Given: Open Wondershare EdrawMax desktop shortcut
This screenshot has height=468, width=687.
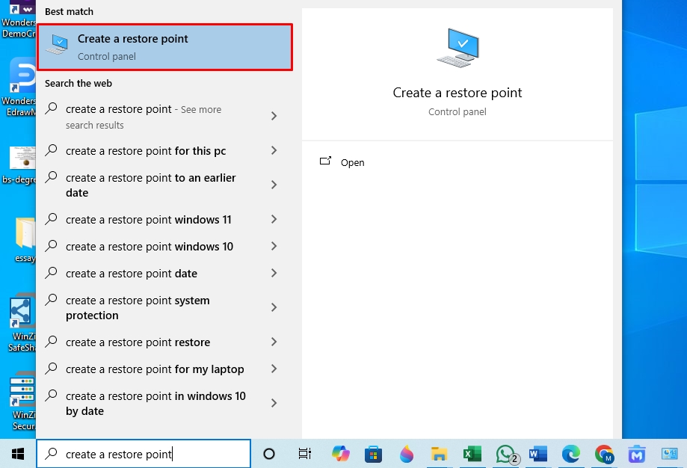Looking at the screenshot, I should 19,87.
